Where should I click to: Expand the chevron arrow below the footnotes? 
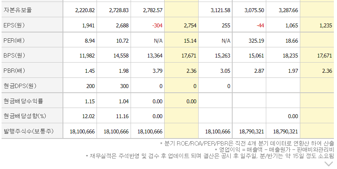(329, 164)
